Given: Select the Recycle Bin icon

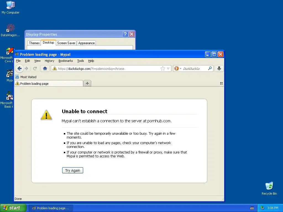Looking at the screenshot, I should (269, 188).
